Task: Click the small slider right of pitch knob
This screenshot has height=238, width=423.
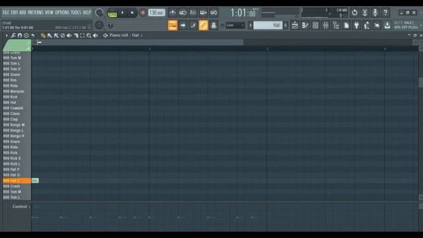Action: (x=110, y=25)
